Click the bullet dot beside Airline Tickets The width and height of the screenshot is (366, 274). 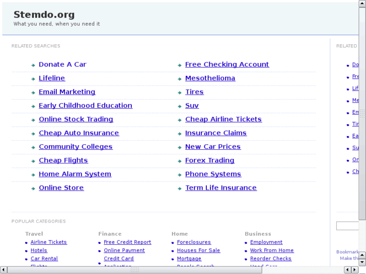point(26,243)
